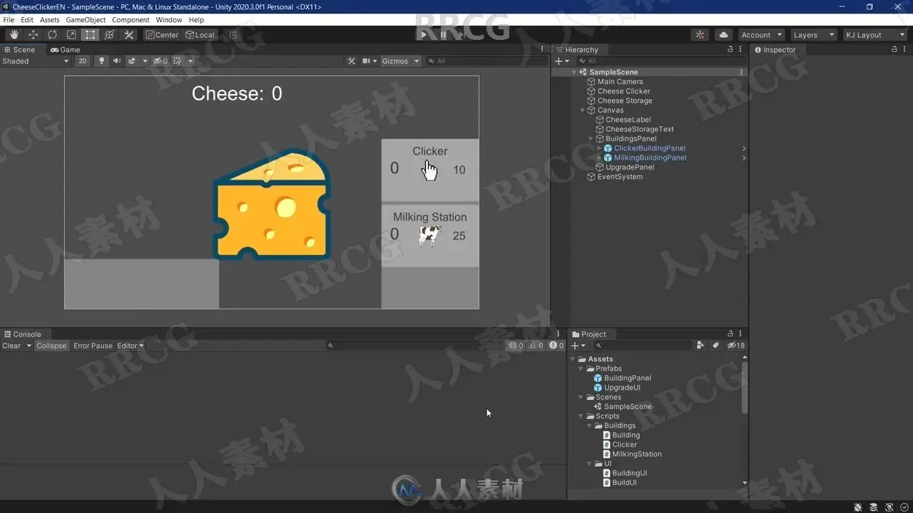Toggle the Local handle rotation button
Image resolution: width=913 pixels, height=513 pixels.
click(200, 35)
